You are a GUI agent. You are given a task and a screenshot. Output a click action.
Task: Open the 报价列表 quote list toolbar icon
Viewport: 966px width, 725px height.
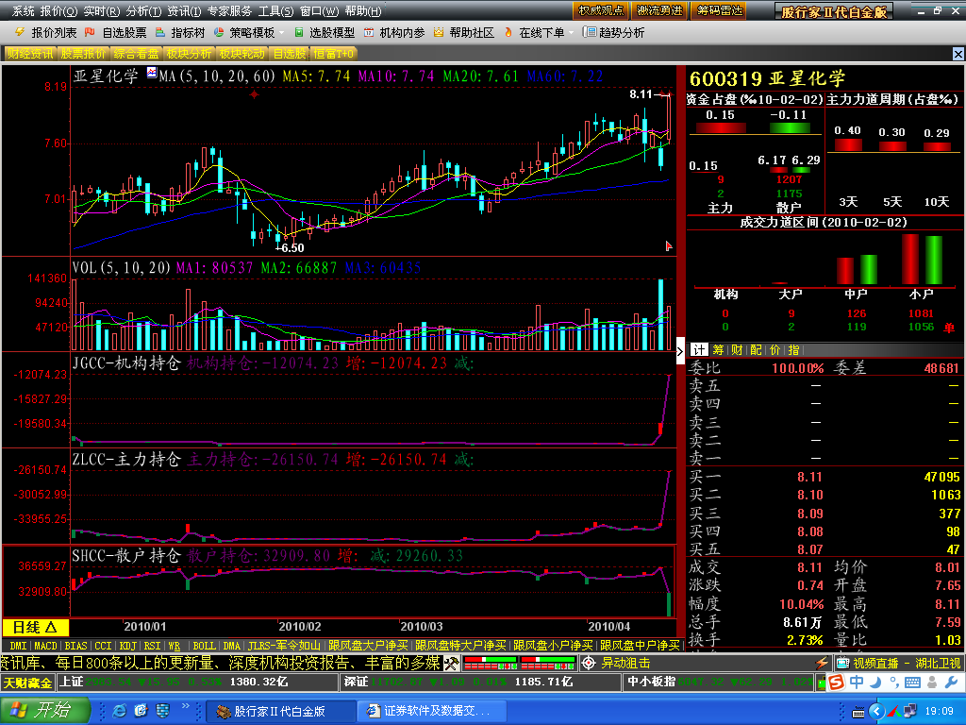coord(21,32)
